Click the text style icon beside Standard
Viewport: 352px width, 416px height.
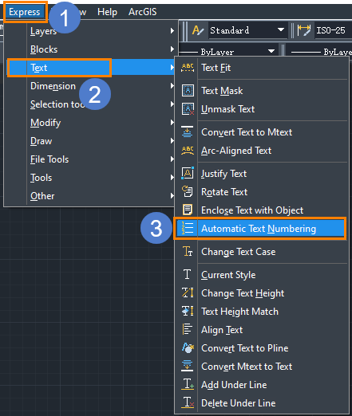click(x=198, y=30)
